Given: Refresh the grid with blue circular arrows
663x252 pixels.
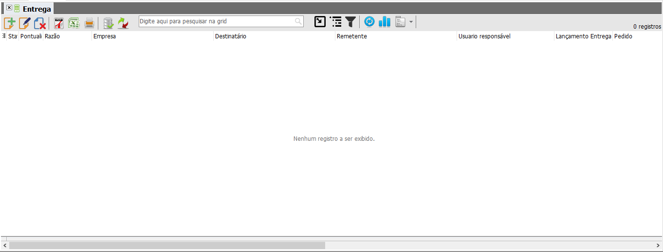Looking at the screenshot, I should point(369,21).
